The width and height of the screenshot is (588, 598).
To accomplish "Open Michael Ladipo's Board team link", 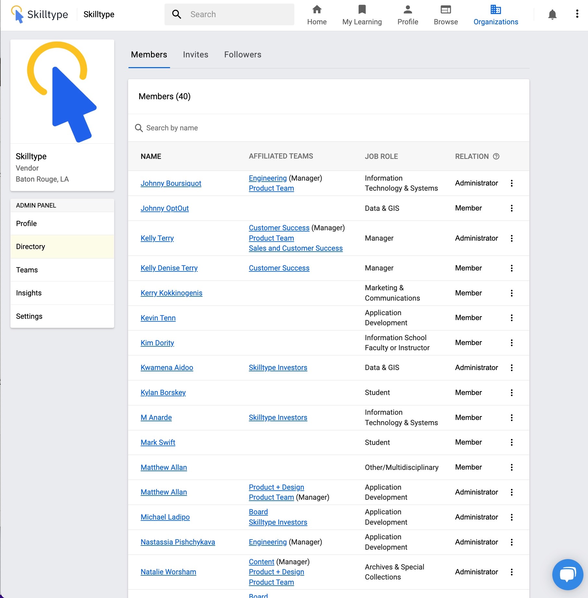I will 258,512.
